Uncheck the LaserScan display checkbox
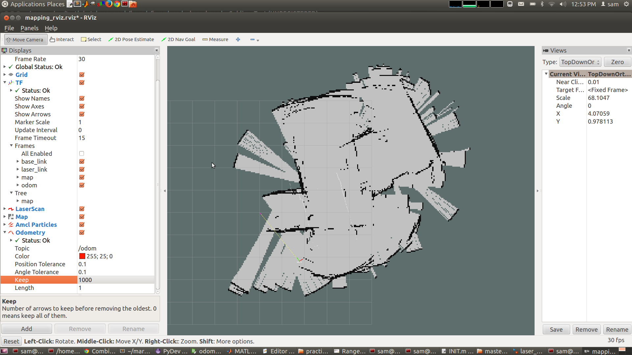This screenshot has height=355, width=632. [x=82, y=209]
